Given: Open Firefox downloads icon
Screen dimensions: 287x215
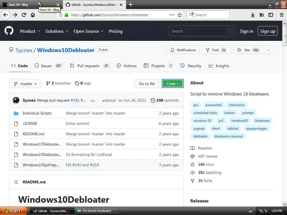Looking at the screenshot, I should point(253,15).
